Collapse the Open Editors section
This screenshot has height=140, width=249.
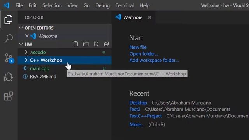[21, 28]
